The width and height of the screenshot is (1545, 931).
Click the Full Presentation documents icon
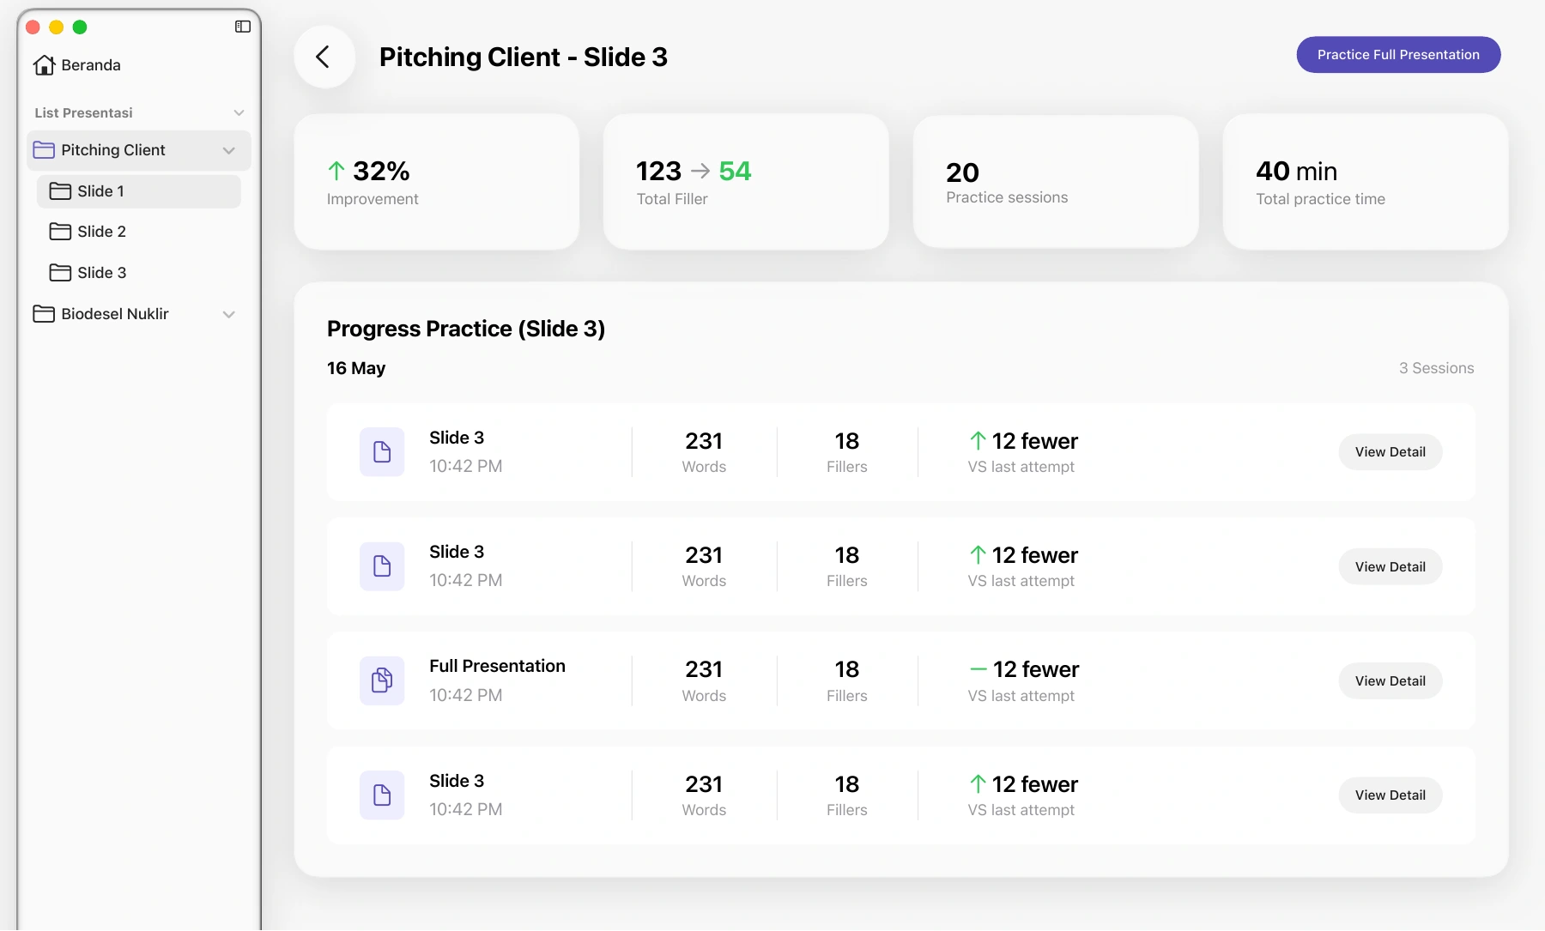(x=382, y=680)
